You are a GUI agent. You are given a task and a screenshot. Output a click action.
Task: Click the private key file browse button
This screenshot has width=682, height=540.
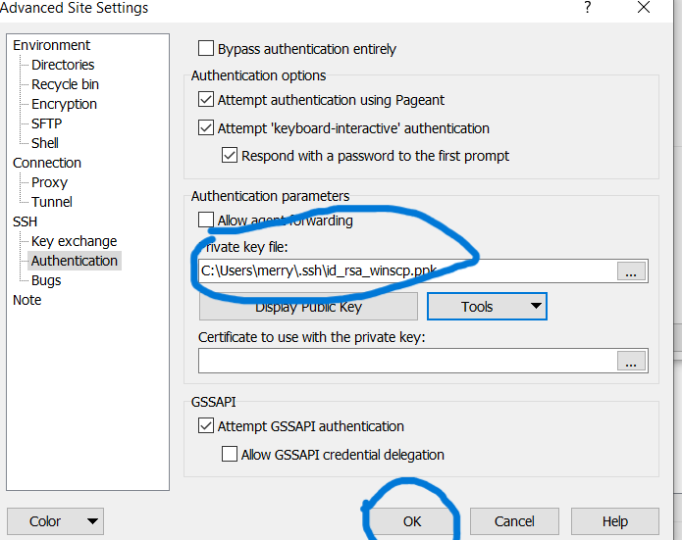tap(631, 272)
